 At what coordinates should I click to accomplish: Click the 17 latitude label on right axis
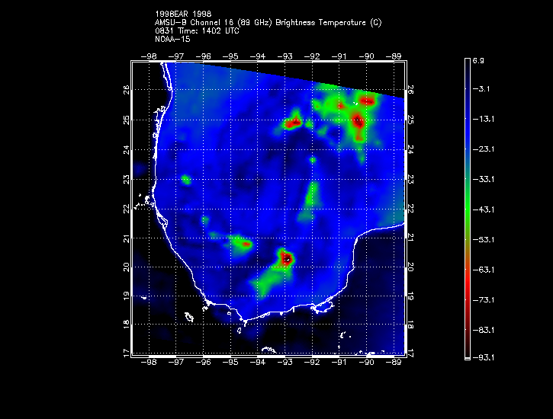coord(410,353)
